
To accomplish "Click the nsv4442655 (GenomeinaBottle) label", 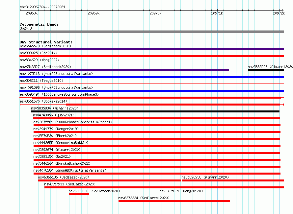I will [61, 143].
